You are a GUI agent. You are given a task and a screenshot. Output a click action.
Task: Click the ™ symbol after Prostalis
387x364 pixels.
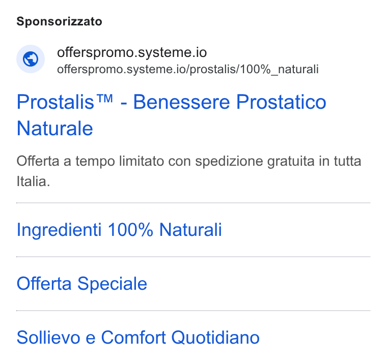(105, 99)
